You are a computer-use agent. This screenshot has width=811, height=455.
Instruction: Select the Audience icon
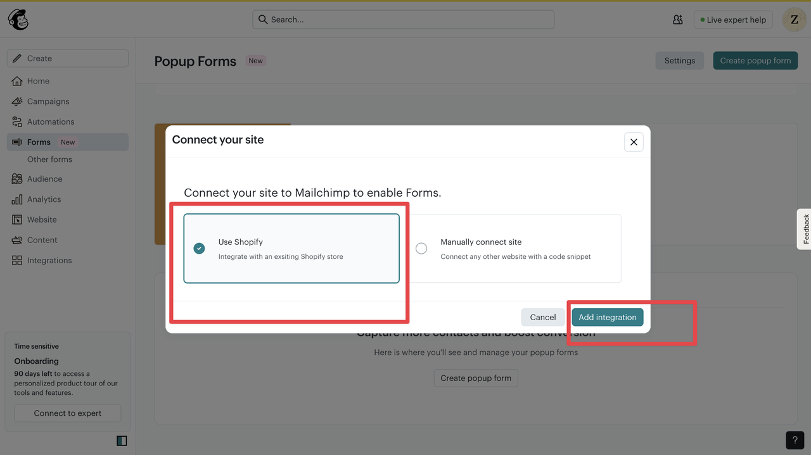[17, 178]
